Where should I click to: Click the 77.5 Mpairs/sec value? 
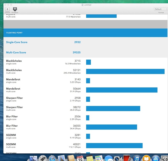tap(73, 17)
